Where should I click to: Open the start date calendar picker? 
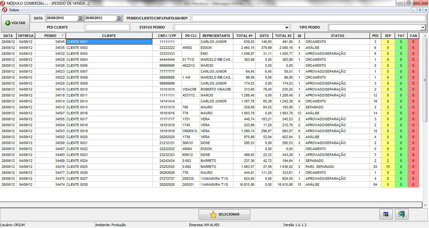point(80,18)
